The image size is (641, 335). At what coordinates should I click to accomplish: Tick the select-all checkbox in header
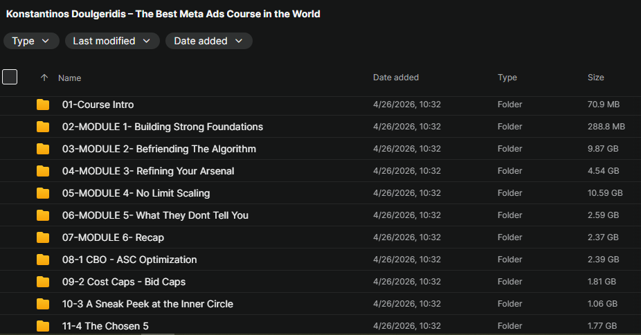tap(10, 77)
